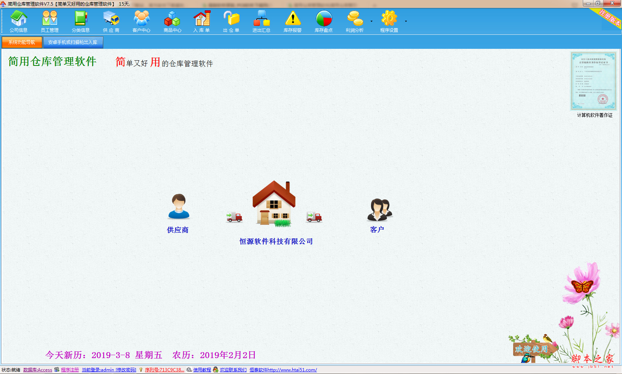Open 程序设置 program settings
Screen dimensions: 622x374
tap(389, 21)
